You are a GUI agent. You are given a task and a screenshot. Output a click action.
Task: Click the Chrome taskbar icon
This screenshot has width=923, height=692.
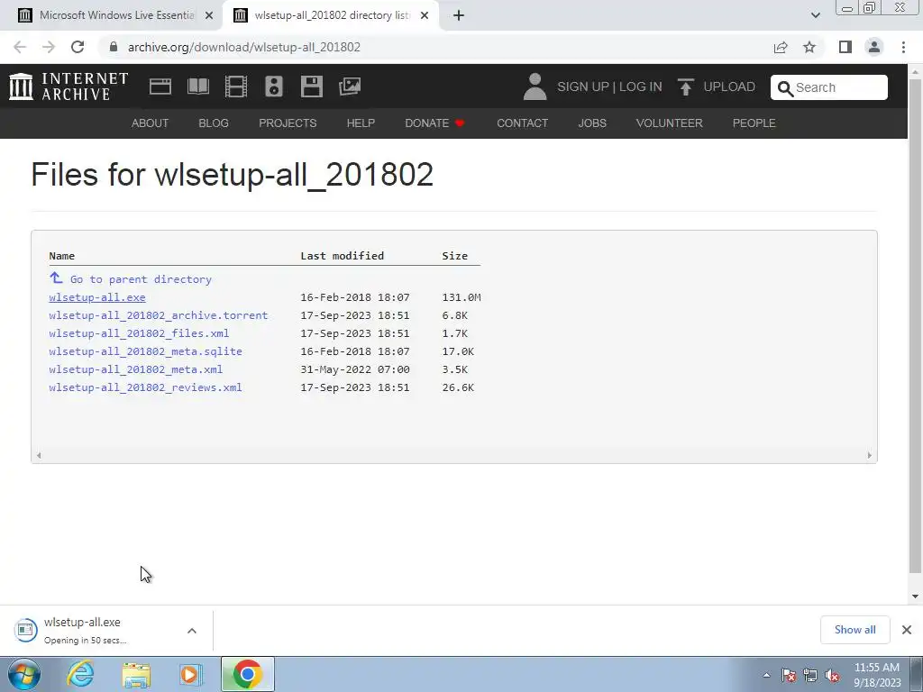pos(248,674)
